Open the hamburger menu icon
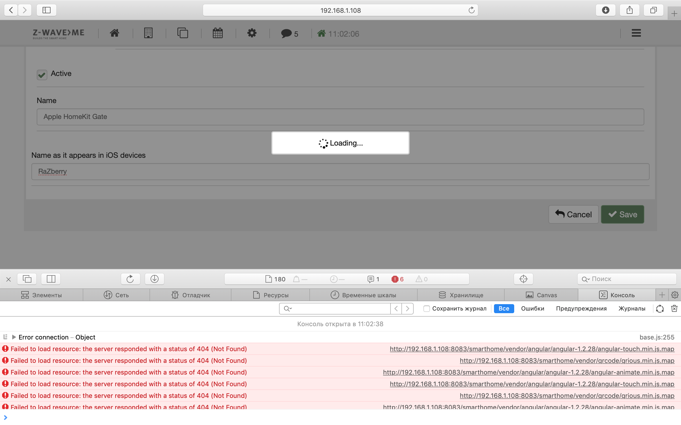This screenshot has width=681, height=425. coord(636,33)
